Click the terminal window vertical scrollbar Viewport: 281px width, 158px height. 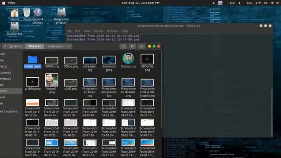click(272, 112)
